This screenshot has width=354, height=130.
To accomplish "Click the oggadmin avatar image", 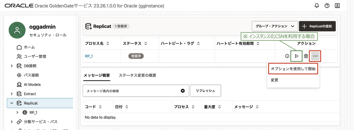I will pyautogui.click(x=17, y=30).
